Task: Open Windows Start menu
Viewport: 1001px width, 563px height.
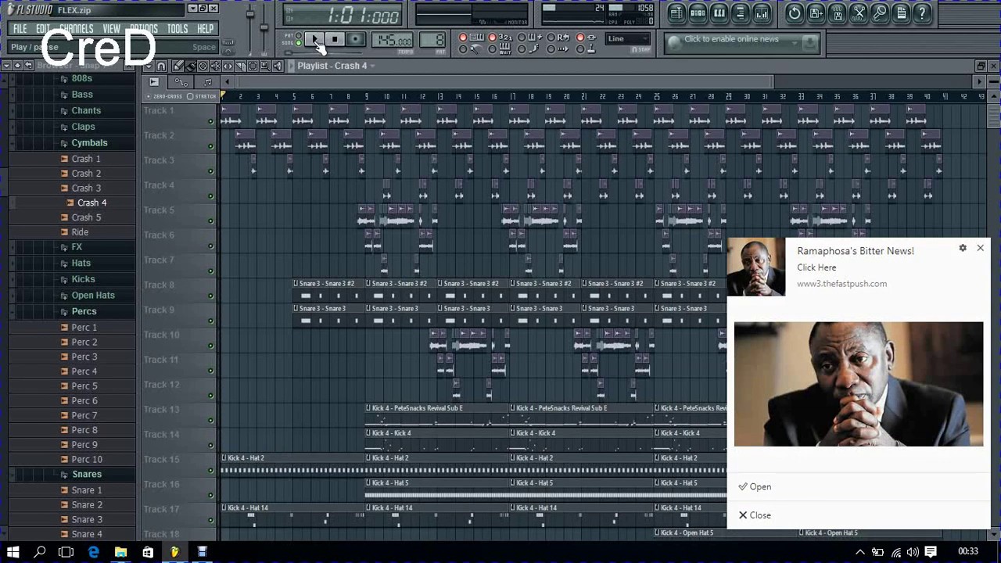Action: coord(13,552)
